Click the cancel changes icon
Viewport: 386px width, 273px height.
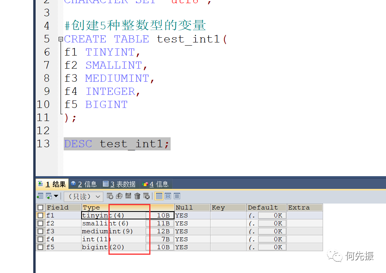coord(146,196)
